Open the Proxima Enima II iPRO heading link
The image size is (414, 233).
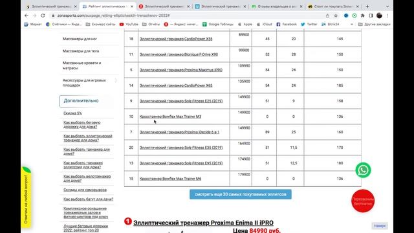tap(203, 223)
